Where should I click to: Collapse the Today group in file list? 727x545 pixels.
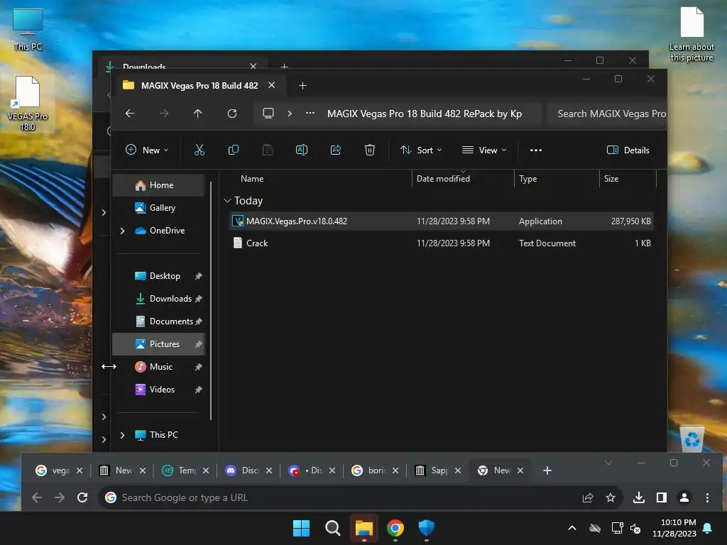(x=227, y=201)
